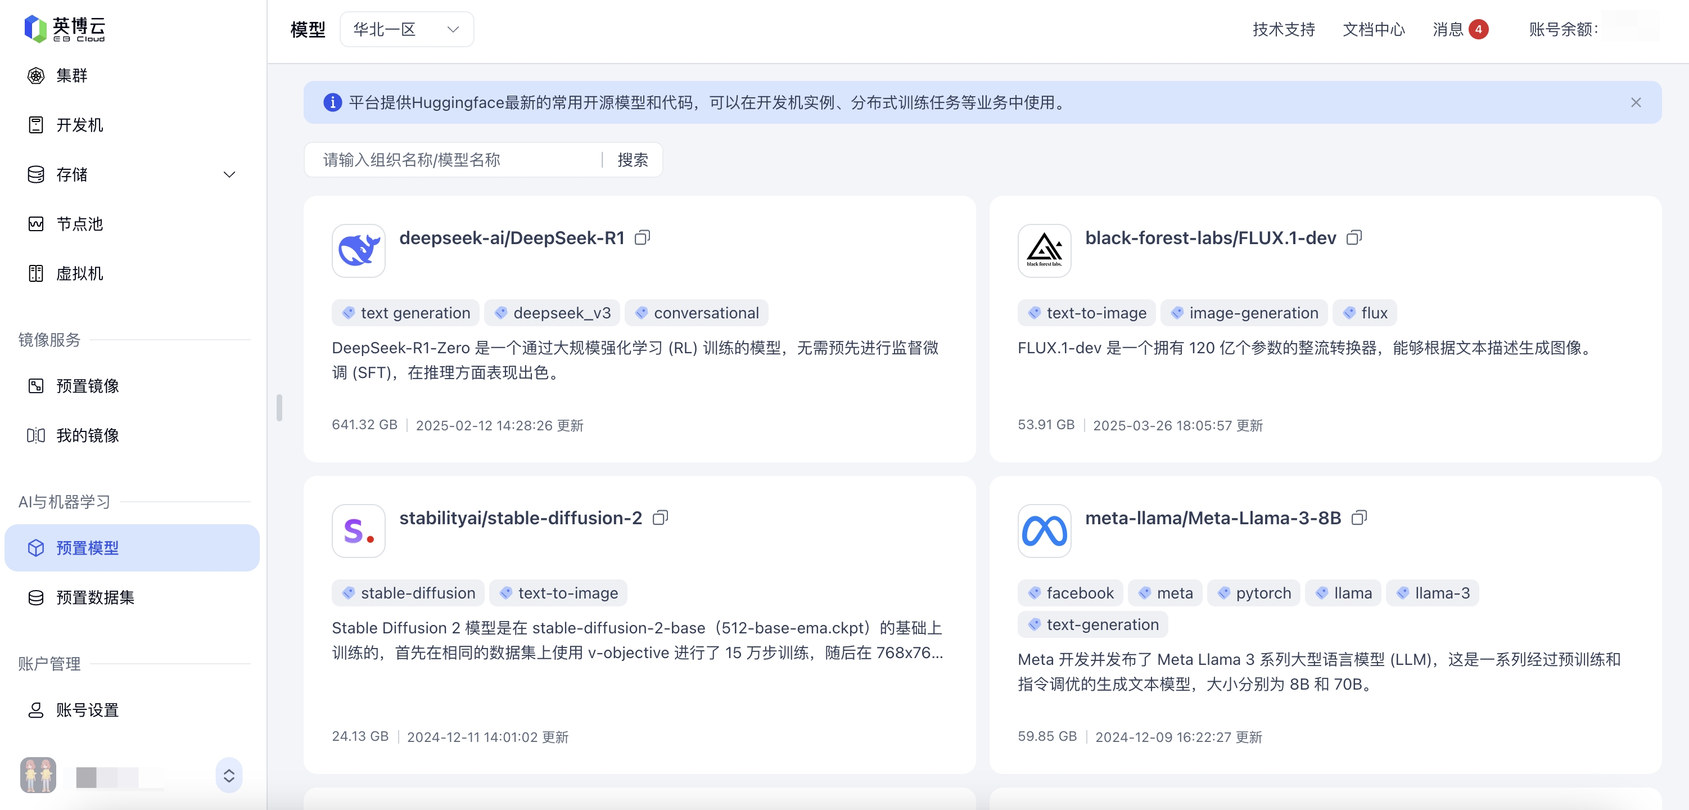This screenshot has width=1689, height=810.
Task: Click the Black Forest Labs logo
Action: [x=1044, y=250]
